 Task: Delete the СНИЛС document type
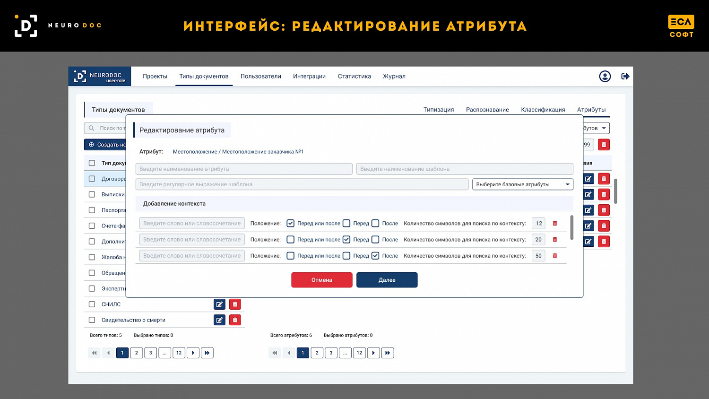coord(235,304)
